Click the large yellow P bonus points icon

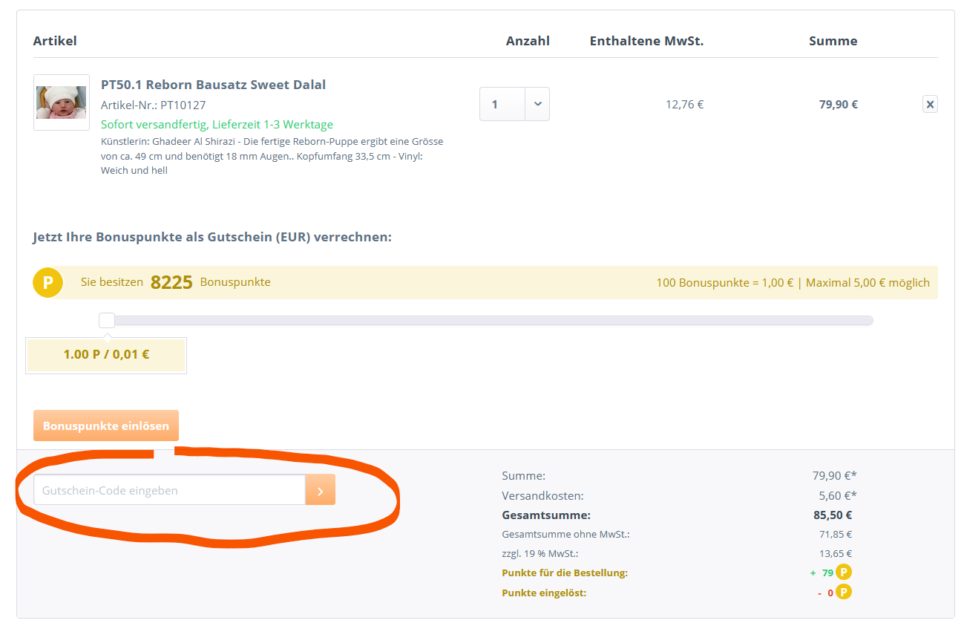pos(47,283)
